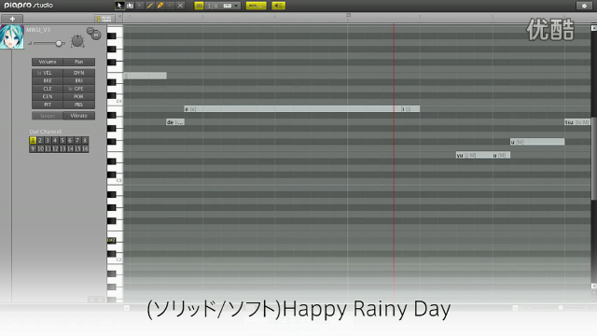Image resolution: width=597 pixels, height=336 pixels.
Task: Open the Singer tab
Action: 48,116
